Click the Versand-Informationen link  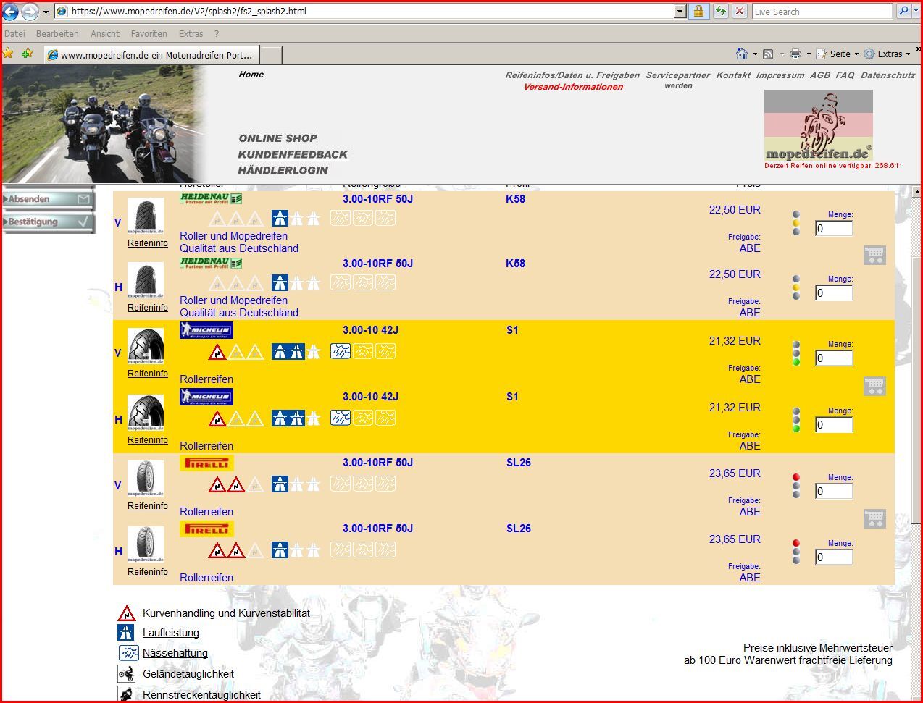click(x=573, y=87)
